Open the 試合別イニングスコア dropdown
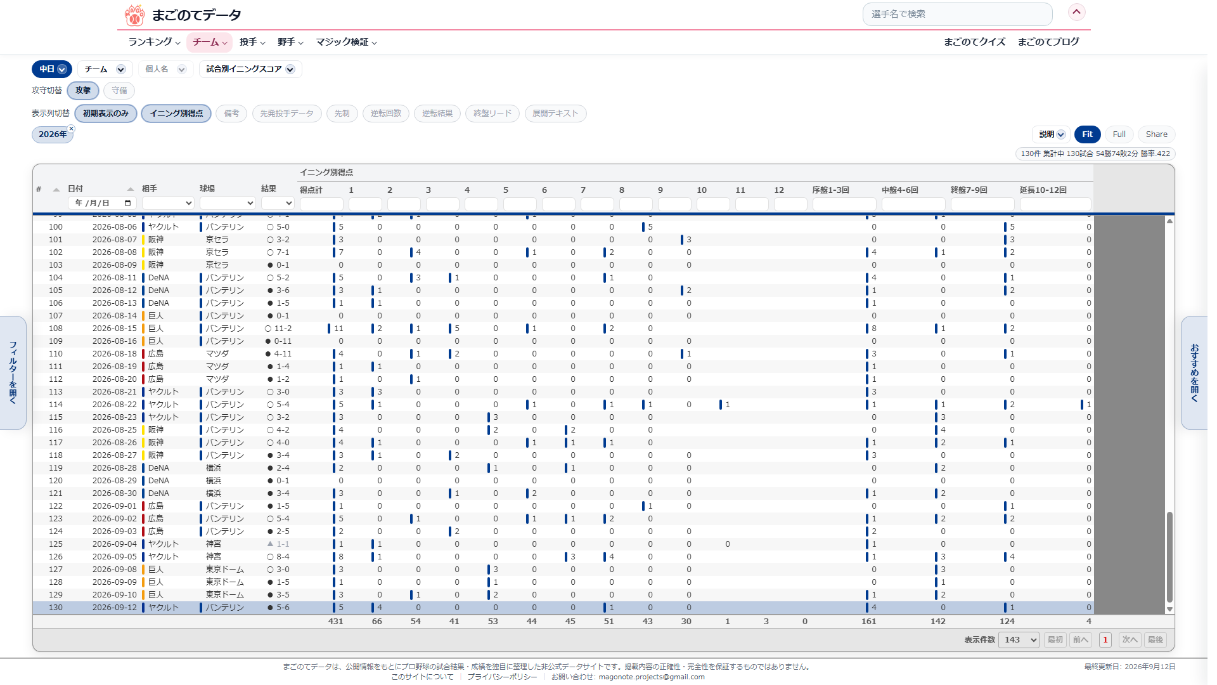The width and height of the screenshot is (1217, 685). point(250,69)
